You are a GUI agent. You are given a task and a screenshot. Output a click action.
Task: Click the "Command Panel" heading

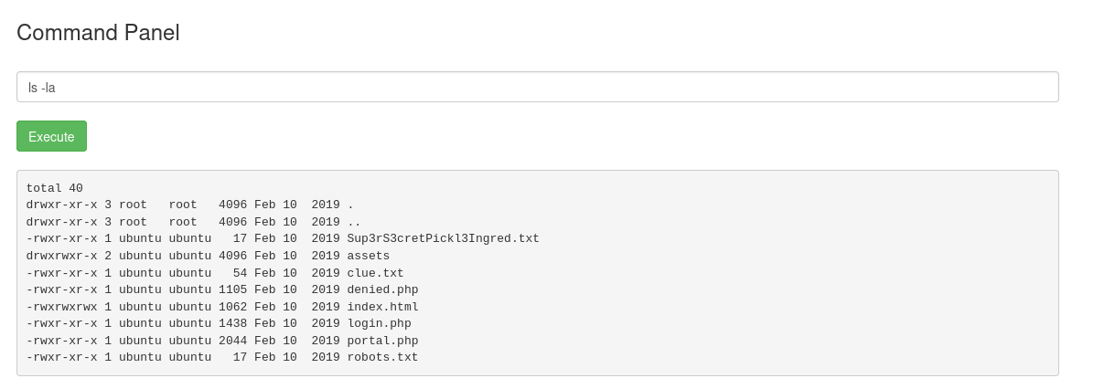[98, 33]
